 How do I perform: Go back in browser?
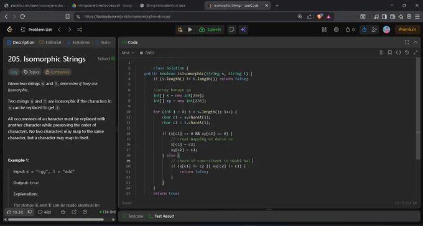pos(6,17)
